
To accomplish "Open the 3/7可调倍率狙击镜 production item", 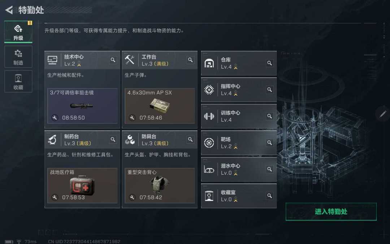I will [82, 106].
